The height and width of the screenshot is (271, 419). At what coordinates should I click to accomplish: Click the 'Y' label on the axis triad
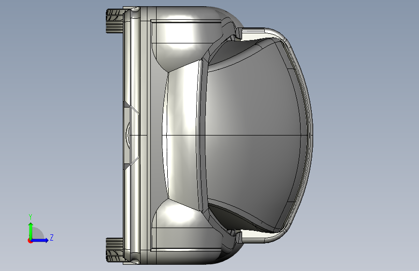point(30,217)
